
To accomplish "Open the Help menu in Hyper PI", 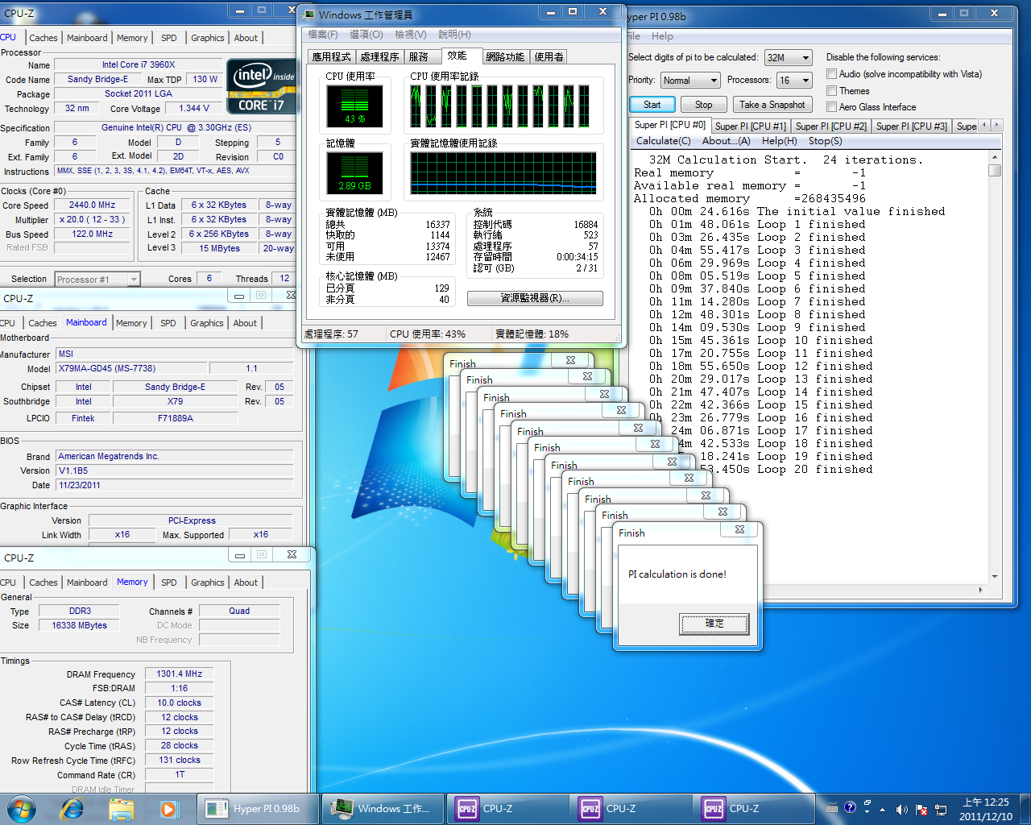I will point(662,36).
